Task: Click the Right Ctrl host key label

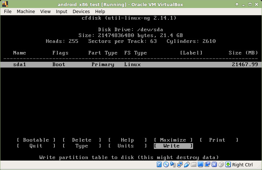Action: pos(242,165)
